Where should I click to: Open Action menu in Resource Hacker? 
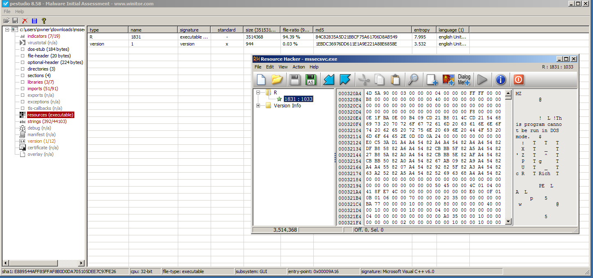pyautogui.click(x=299, y=67)
